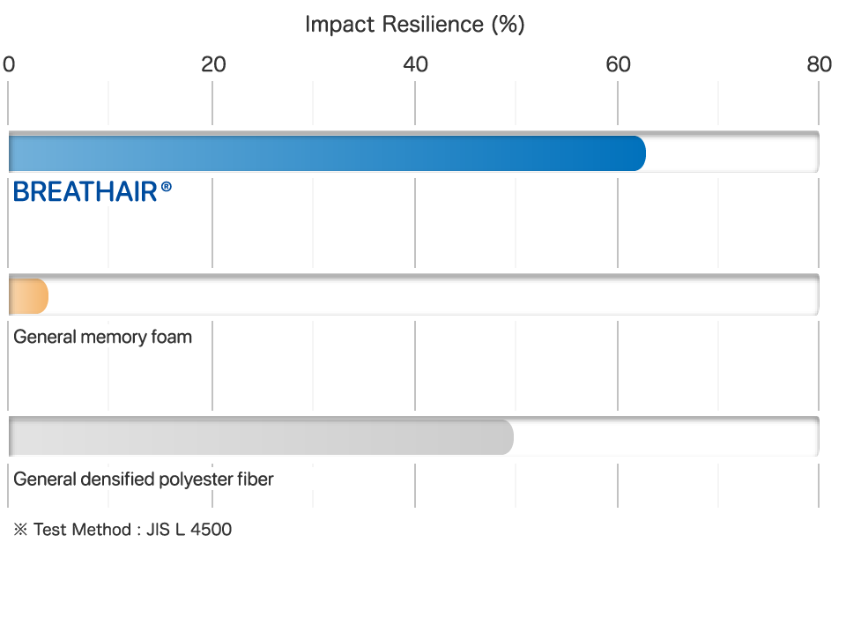Click the empty track of the memory foam bar
The width and height of the screenshot is (846, 617).
[x=434, y=296]
